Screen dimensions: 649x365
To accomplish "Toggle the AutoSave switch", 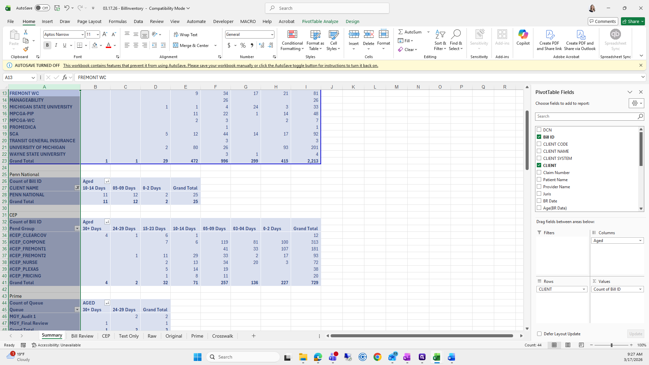I will coord(42,8).
